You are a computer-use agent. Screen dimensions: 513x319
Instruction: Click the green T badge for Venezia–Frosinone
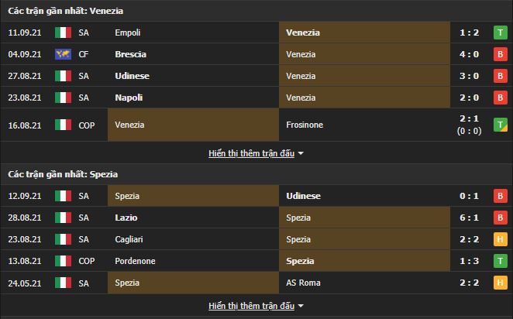coord(500,125)
